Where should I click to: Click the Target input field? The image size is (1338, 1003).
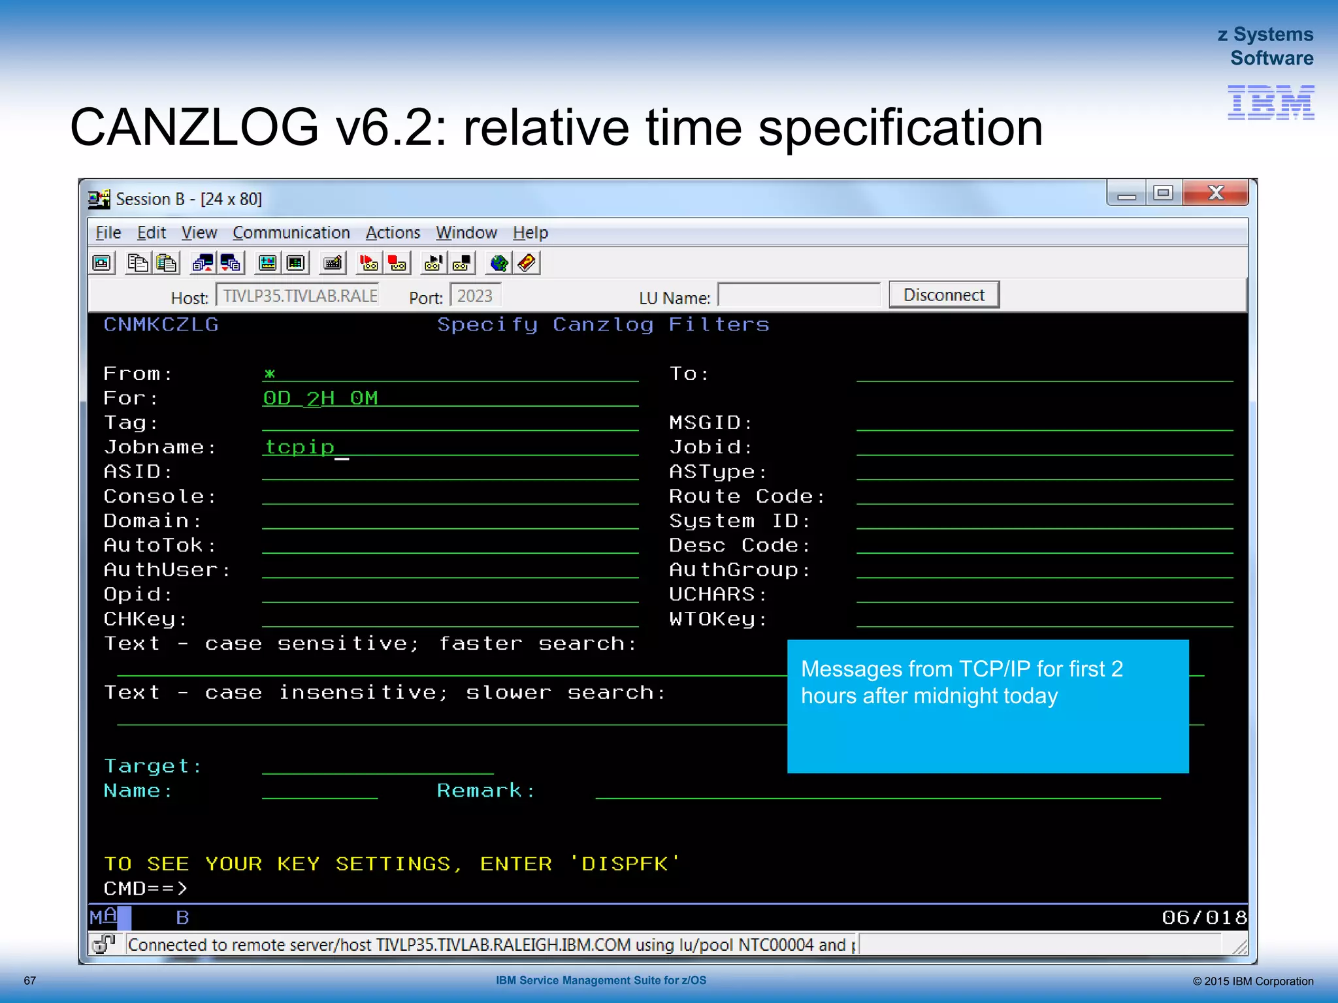tap(378, 765)
